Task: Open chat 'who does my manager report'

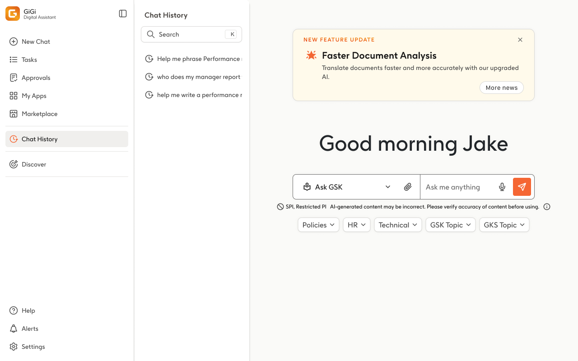Action: [191, 77]
